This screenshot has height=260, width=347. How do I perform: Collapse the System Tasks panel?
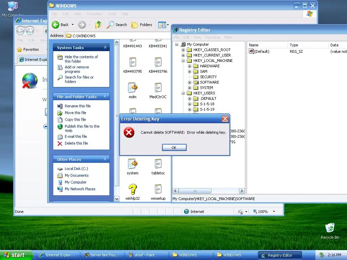105,47
